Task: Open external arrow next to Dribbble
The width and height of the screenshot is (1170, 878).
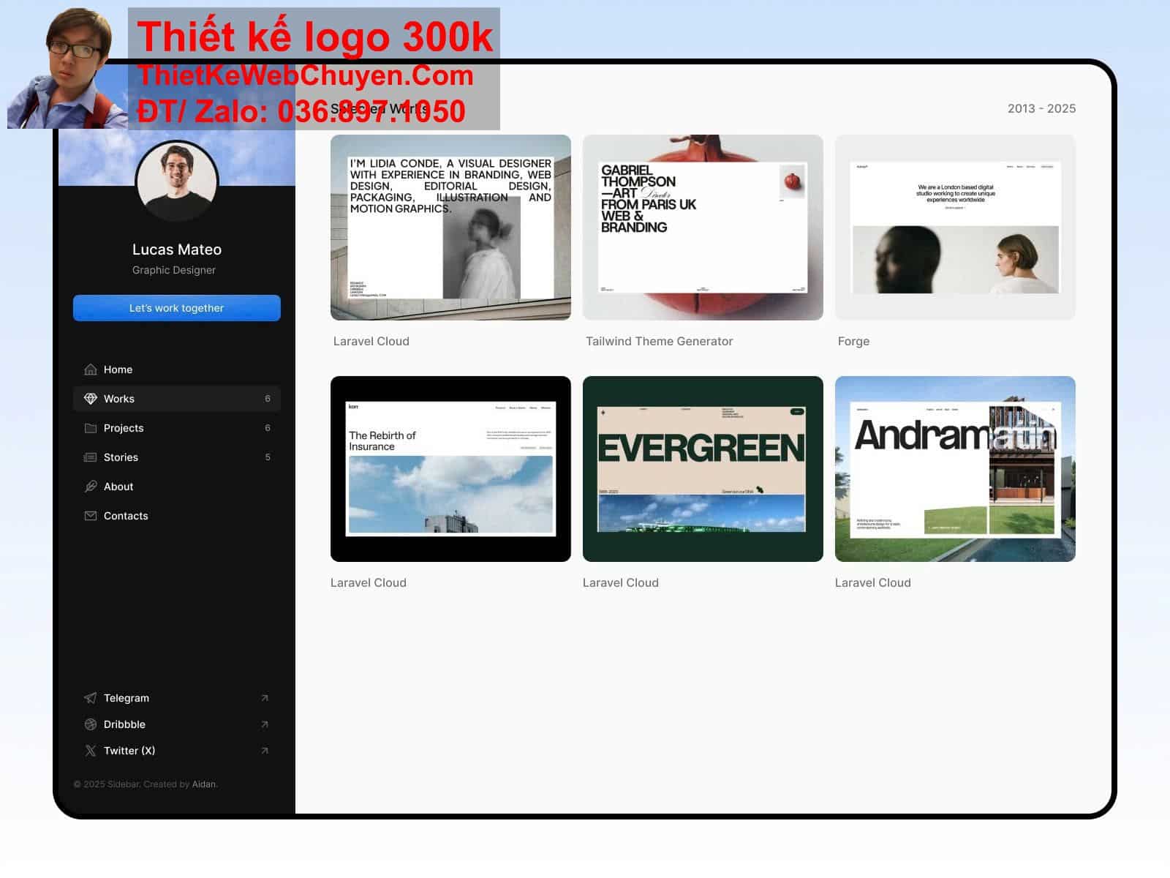Action: click(x=265, y=724)
